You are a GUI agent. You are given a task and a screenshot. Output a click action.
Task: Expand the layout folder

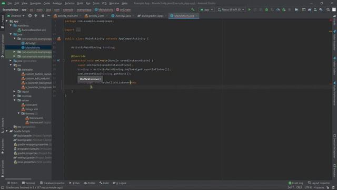pyautogui.click(x=15, y=91)
